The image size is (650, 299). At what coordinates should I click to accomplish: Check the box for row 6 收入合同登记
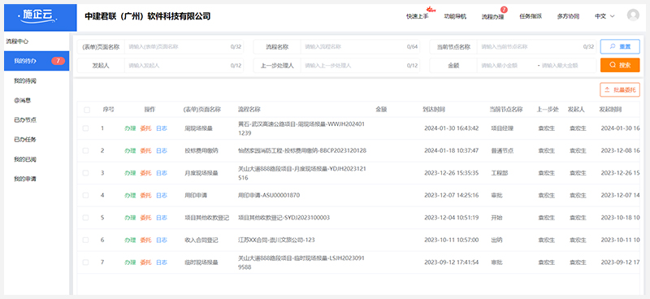point(85,240)
